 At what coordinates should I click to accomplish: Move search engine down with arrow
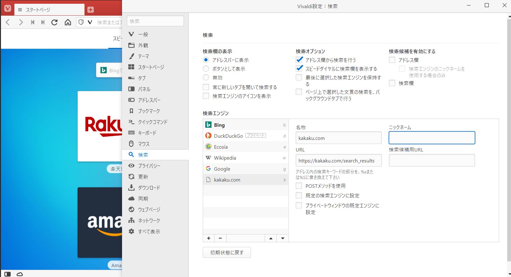(x=283, y=238)
